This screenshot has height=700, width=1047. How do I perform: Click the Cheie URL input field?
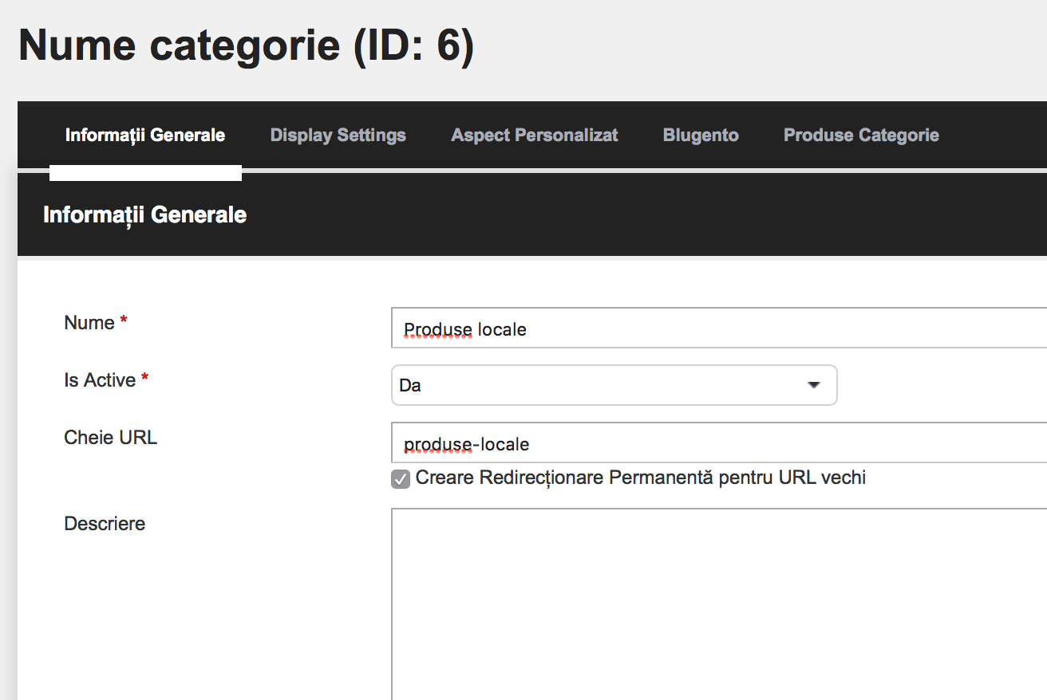[719, 442]
